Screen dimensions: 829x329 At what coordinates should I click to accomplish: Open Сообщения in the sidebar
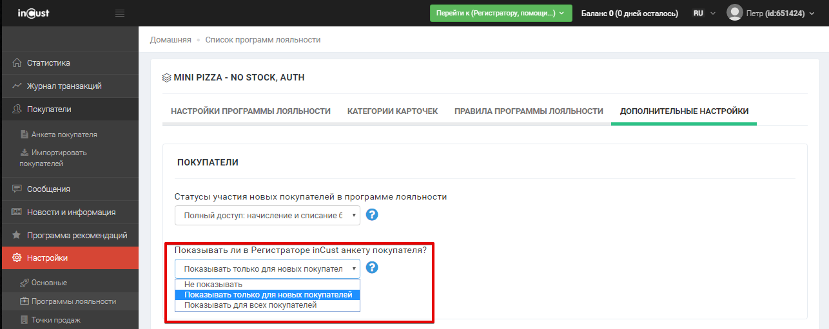point(69,189)
